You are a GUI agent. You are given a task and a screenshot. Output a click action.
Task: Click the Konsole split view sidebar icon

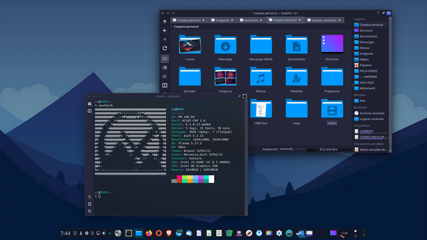89,111
